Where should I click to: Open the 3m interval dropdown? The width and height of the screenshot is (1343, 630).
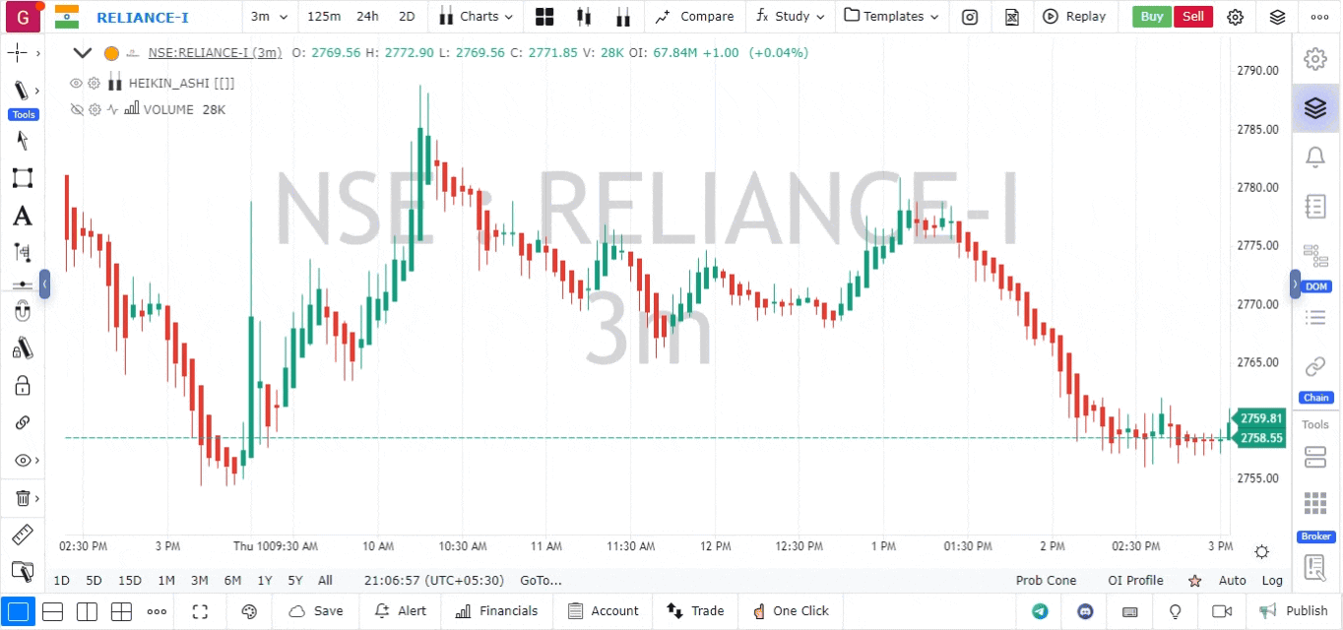[269, 17]
